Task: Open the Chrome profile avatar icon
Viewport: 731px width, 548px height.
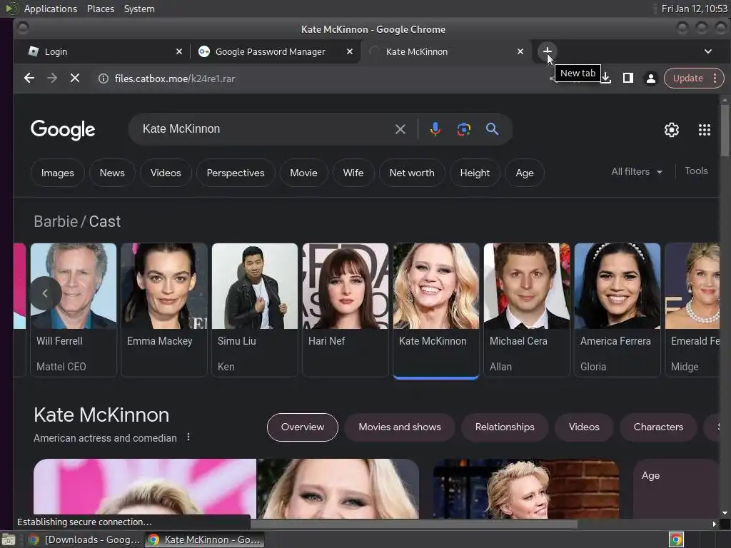Action: 651,78
